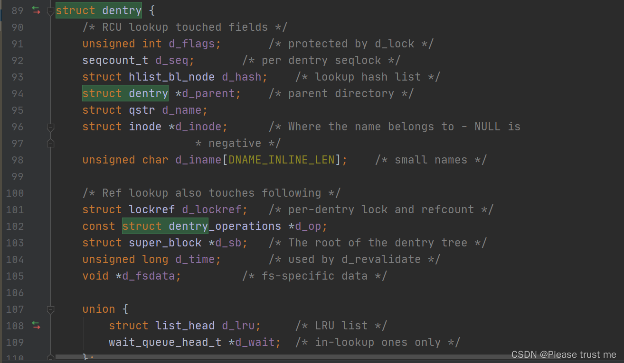Click the RCU lookup touched fields comment
Viewport: 624px width, 363px height.
[185, 27]
